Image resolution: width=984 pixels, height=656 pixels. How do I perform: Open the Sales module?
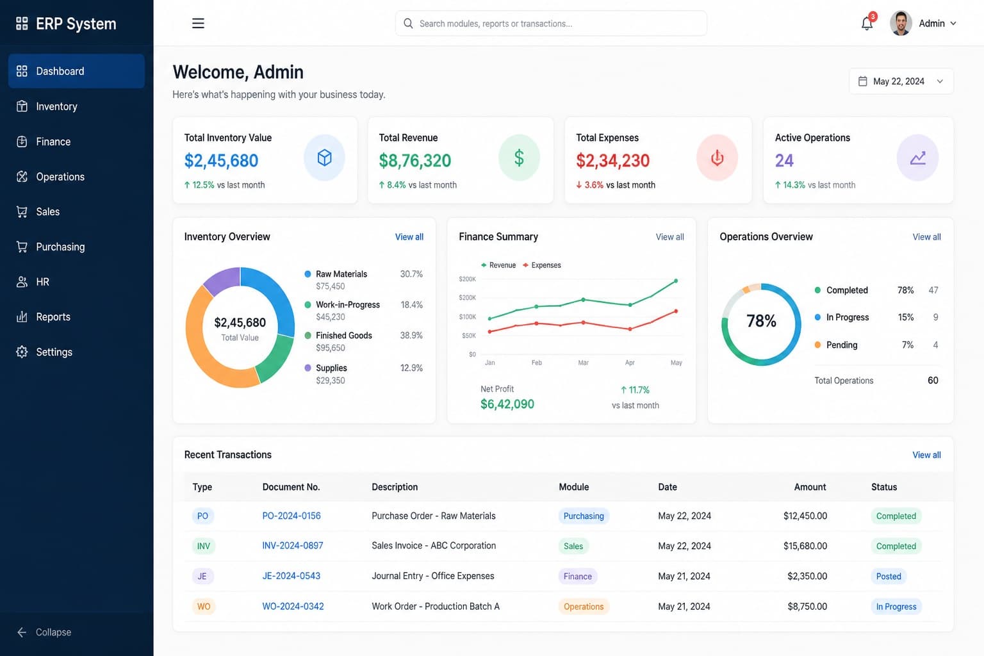(x=76, y=211)
